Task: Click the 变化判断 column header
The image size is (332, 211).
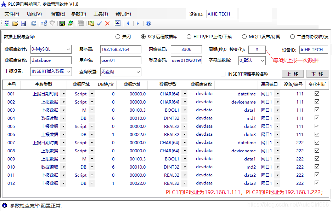Action: tap(317, 84)
